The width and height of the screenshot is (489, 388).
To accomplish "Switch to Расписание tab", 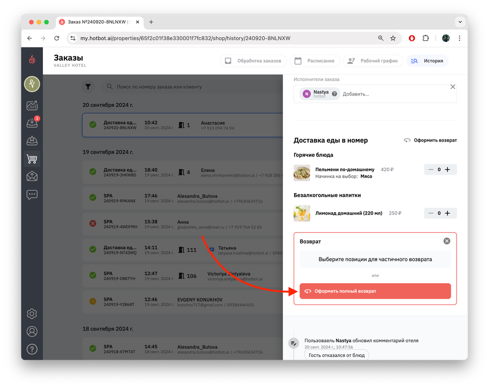I will 314,61.
